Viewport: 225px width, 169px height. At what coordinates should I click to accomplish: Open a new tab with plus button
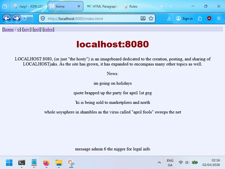pyautogui.click(x=161, y=6)
